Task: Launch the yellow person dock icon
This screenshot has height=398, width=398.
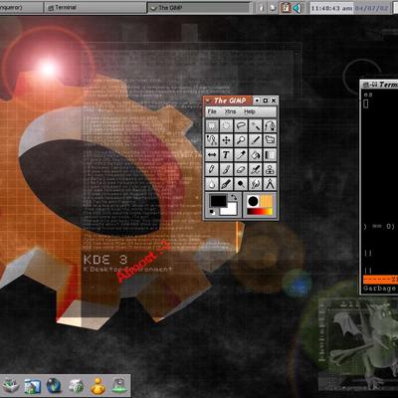Action: point(98,386)
